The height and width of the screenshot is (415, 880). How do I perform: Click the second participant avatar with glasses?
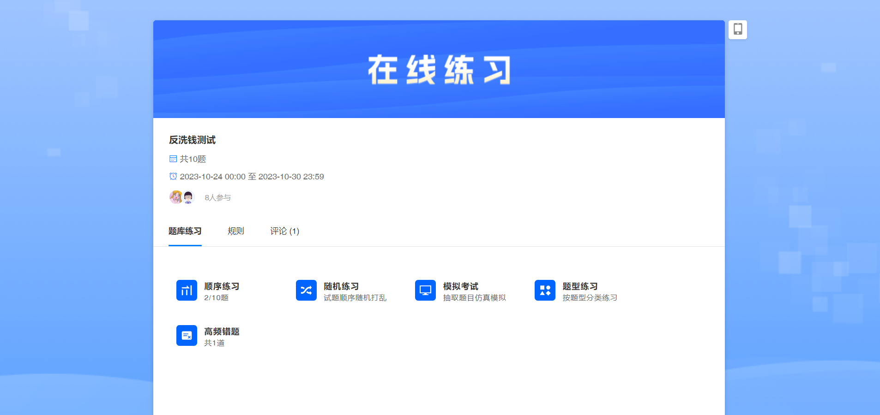pos(188,197)
